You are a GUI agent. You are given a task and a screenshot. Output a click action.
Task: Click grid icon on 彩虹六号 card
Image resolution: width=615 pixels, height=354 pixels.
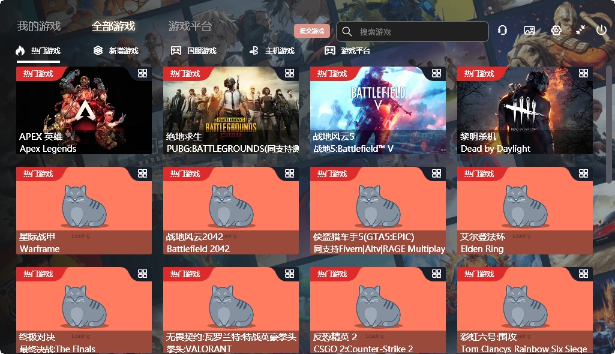tap(583, 274)
